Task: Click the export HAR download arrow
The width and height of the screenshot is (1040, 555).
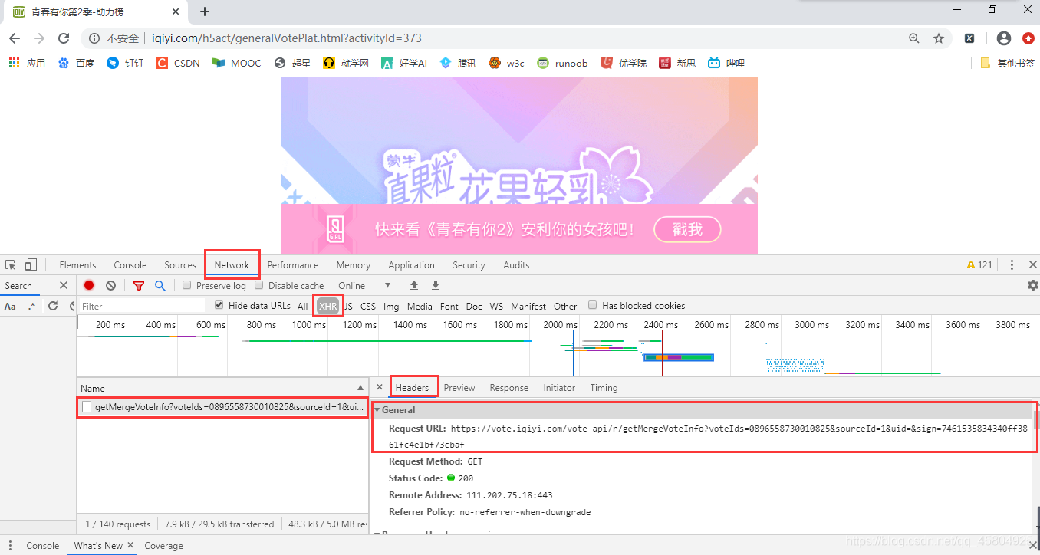Action: (436, 285)
